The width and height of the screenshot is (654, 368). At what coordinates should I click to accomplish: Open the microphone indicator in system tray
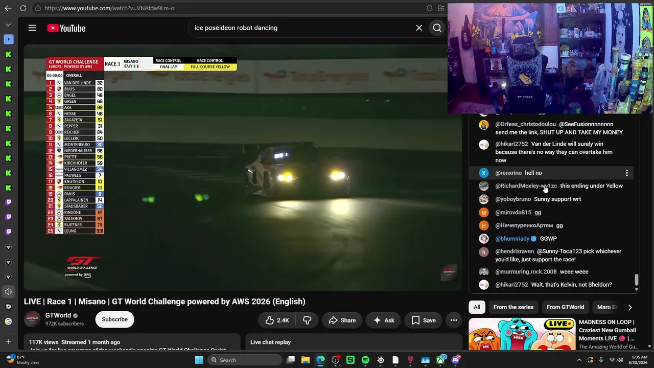(x=601, y=360)
